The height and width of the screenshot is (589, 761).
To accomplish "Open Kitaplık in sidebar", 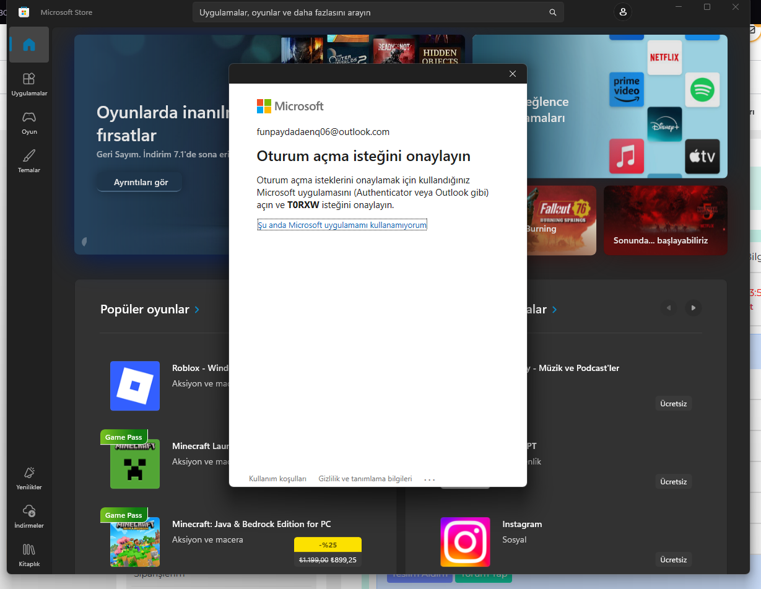I will 29,555.
